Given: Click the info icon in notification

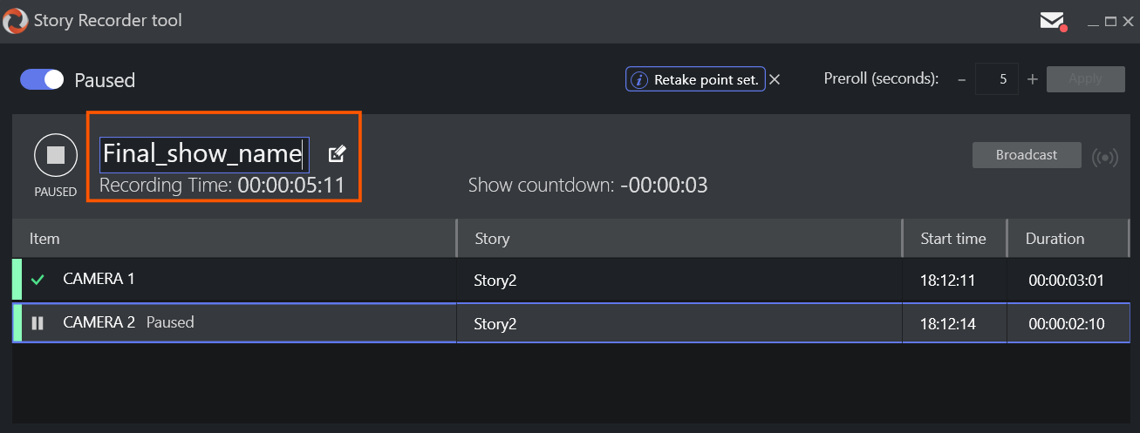Looking at the screenshot, I should click(x=639, y=80).
